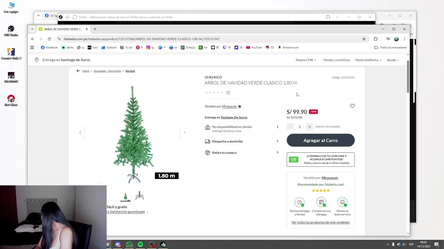Set location via Entrega en Santiago de Surco
This screenshot has width=444, height=249.
pos(63,60)
